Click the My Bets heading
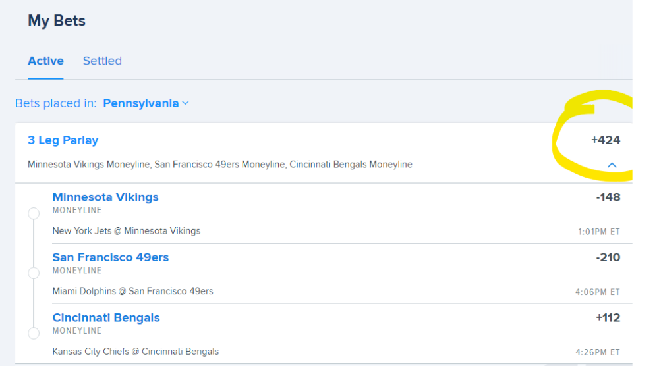The height and width of the screenshot is (366, 659). click(x=57, y=21)
